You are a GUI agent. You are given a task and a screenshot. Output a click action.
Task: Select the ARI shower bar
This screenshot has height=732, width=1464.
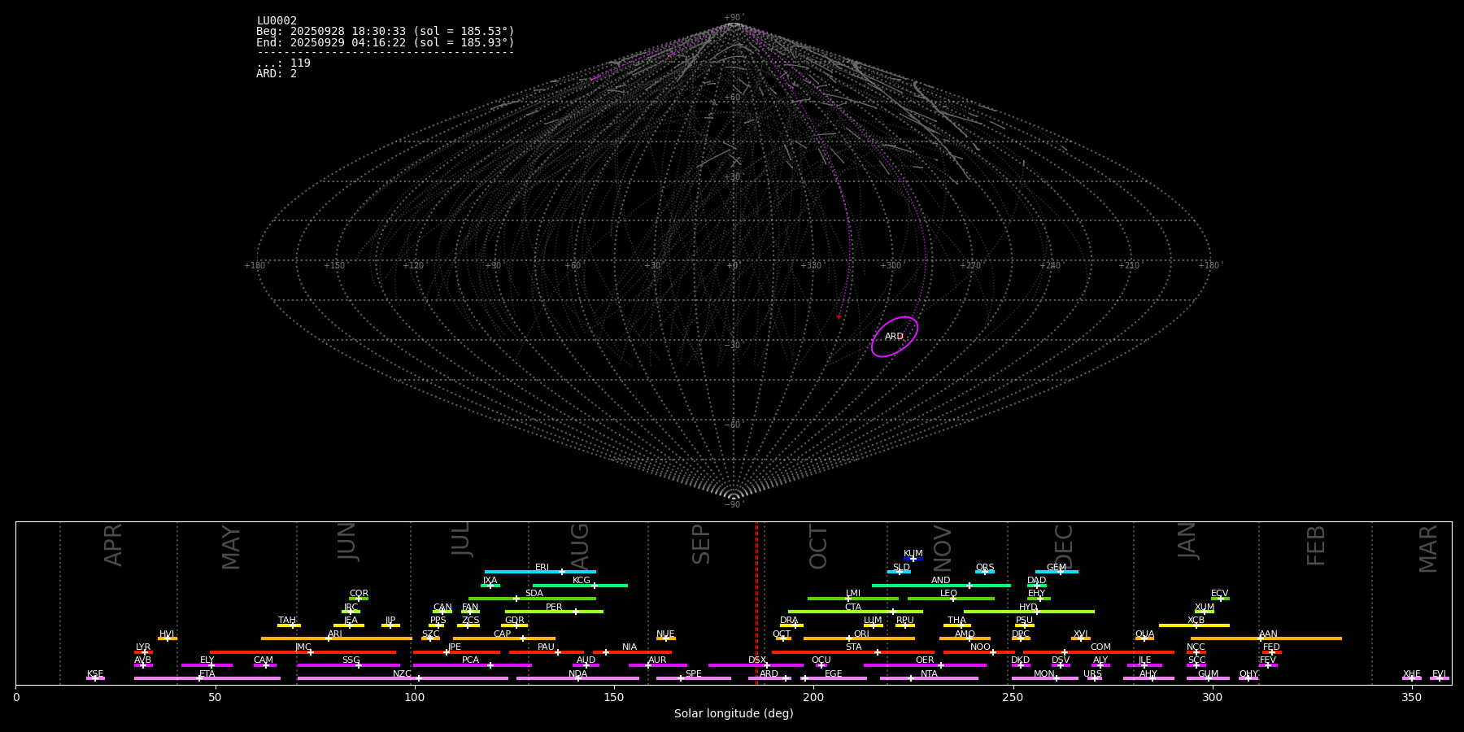(x=337, y=638)
